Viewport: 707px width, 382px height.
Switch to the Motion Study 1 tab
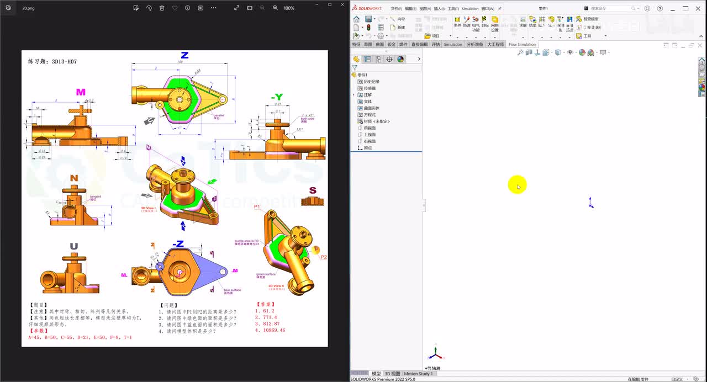tap(418, 374)
